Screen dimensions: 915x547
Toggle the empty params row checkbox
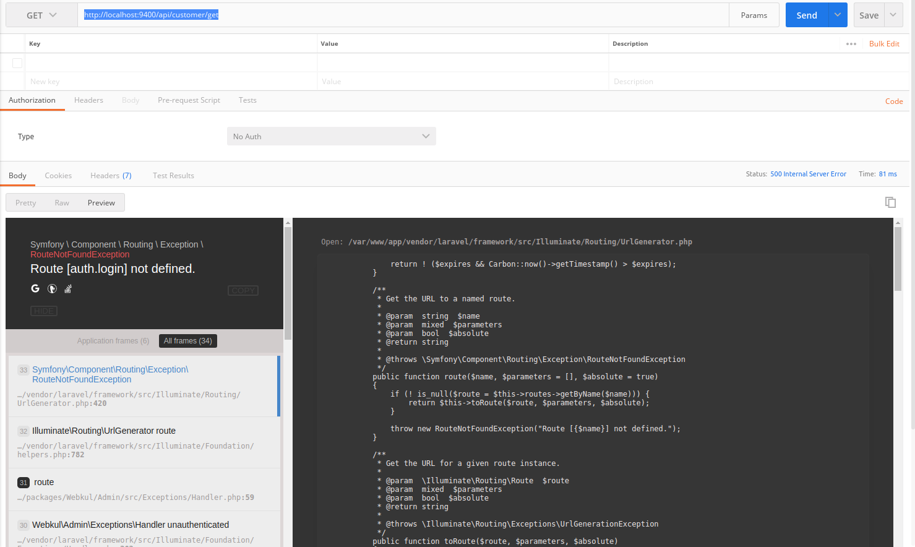[x=17, y=63]
